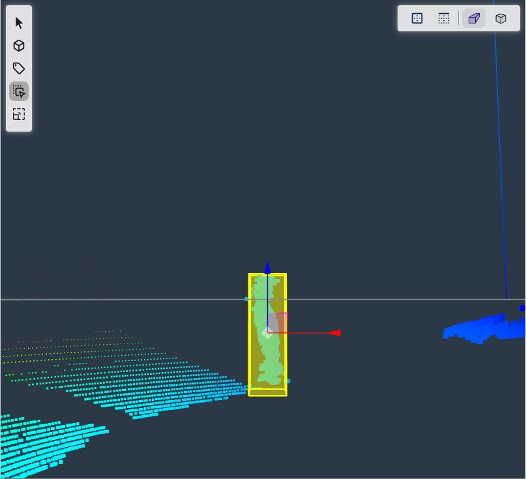The height and width of the screenshot is (479, 526).
Task: Click the bordered square dotted-grid icon
Action: click(417, 18)
